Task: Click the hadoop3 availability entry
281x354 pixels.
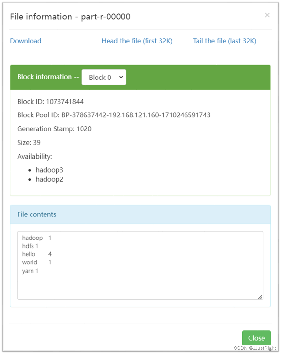Action: point(49,170)
